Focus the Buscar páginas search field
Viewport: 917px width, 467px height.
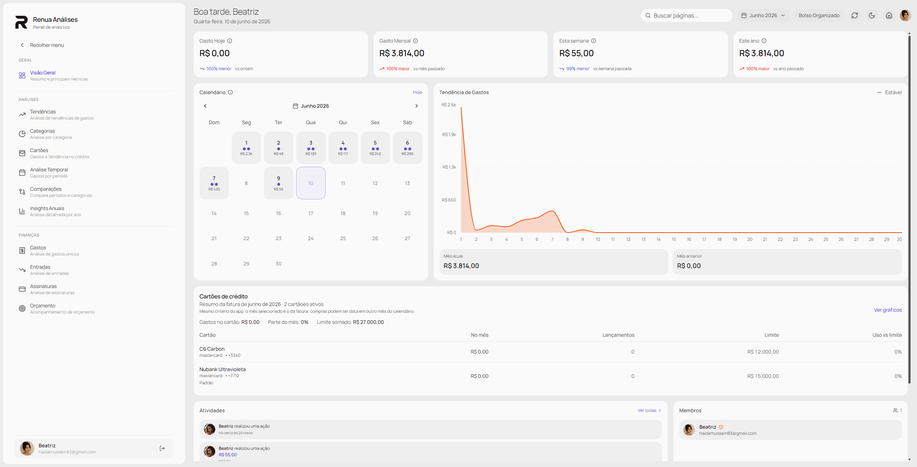686,15
